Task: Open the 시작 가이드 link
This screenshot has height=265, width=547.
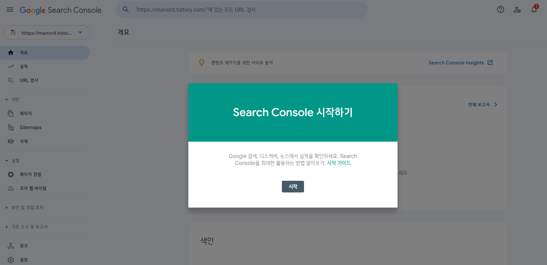Action: click(x=339, y=163)
